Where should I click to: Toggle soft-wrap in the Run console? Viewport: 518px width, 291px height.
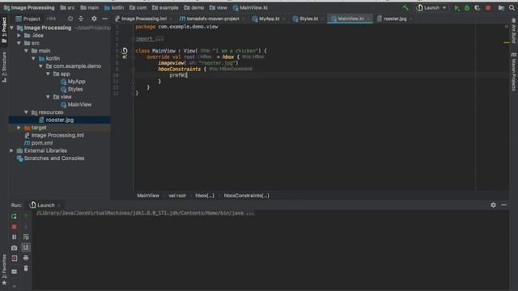(x=26, y=237)
